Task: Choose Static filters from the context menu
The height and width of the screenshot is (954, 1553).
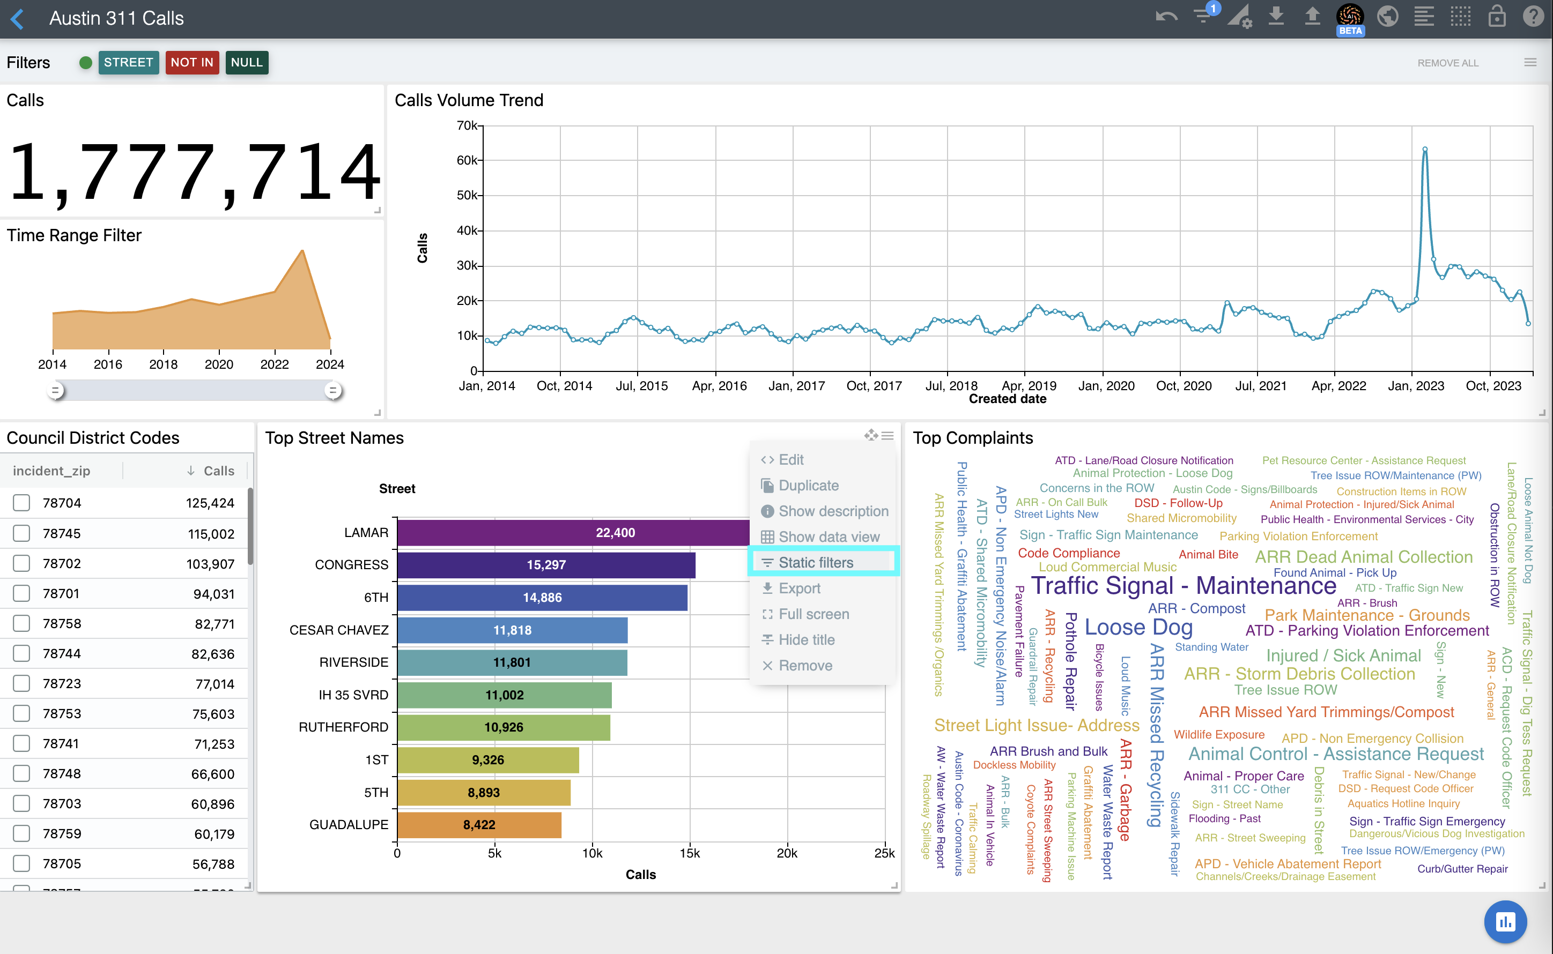Action: [815, 562]
